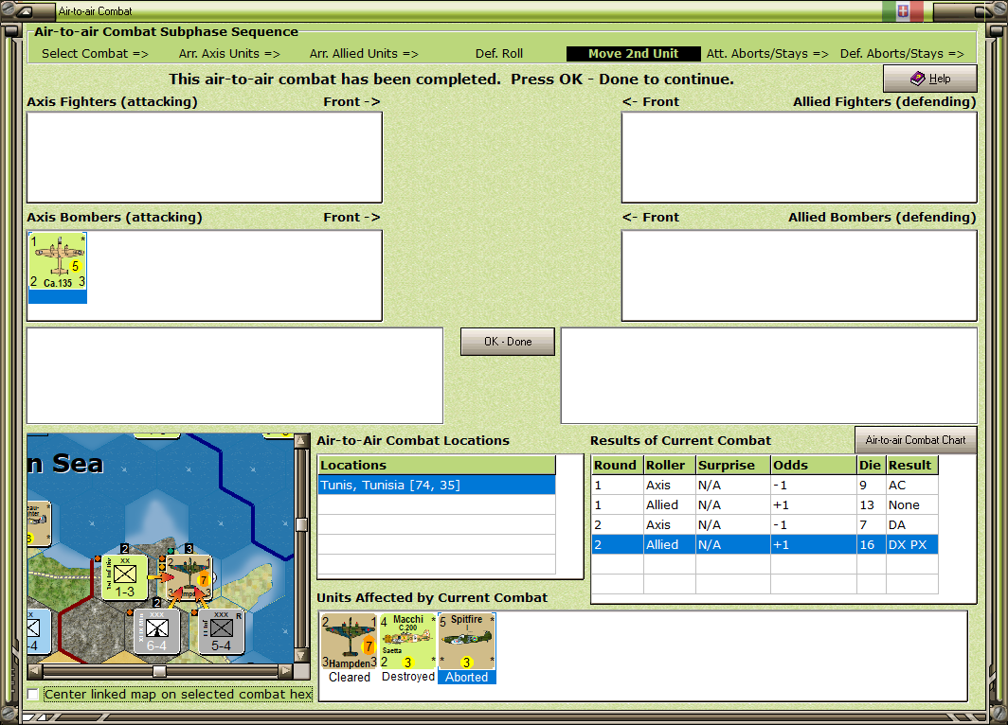Viewport: 1008px width, 725px height.
Task: Click the Round column header
Action: [x=617, y=465]
